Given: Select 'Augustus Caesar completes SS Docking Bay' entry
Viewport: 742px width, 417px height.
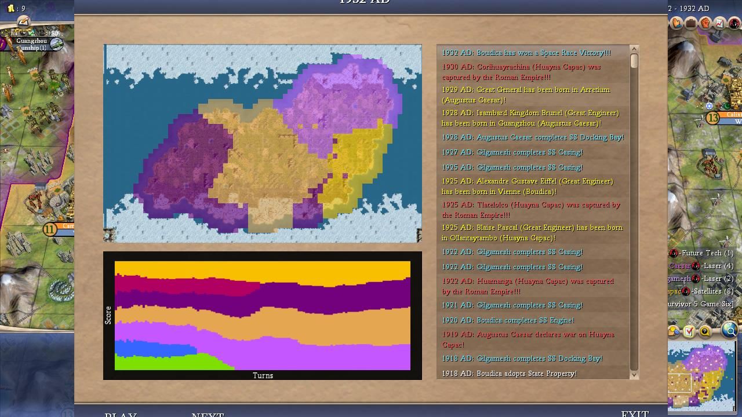Looking at the screenshot, I should tap(533, 137).
